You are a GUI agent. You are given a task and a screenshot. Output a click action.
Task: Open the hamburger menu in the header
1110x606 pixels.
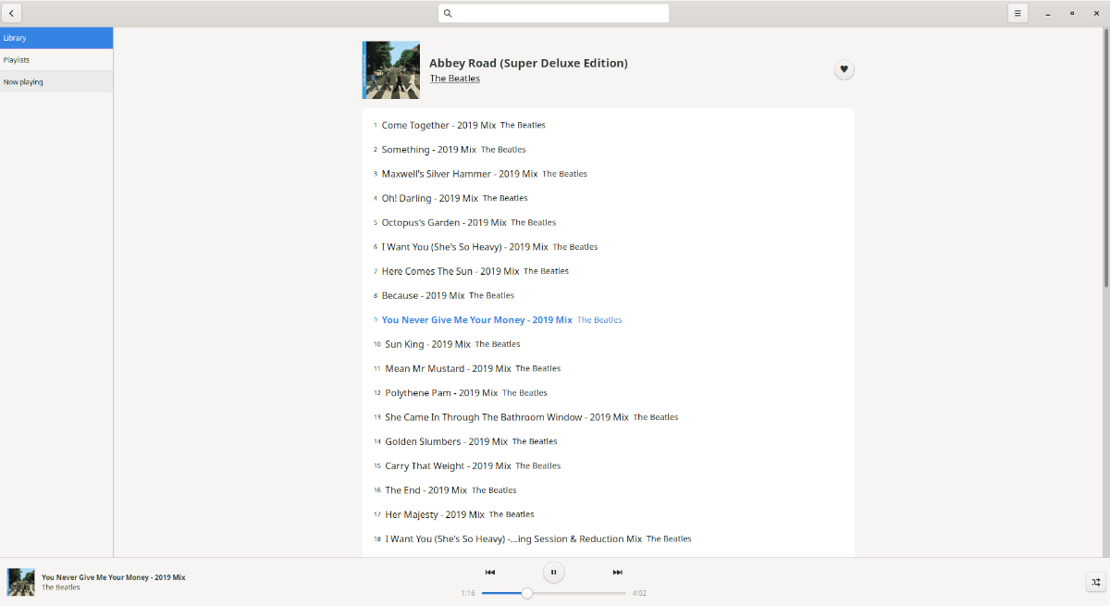(x=1017, y=13)
